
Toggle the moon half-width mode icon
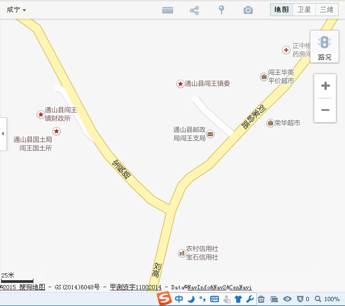191,299
